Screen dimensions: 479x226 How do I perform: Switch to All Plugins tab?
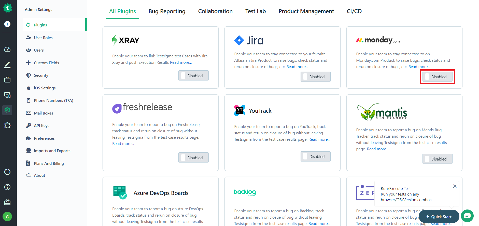(122, 11)
